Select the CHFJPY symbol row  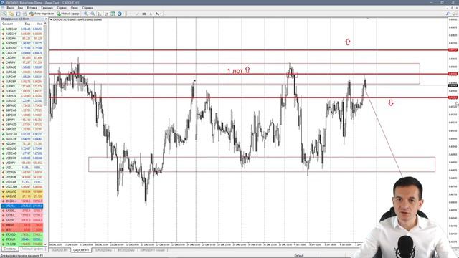coord(22,62)
